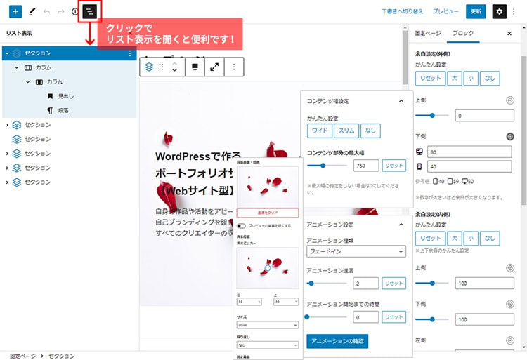Click section block type icon in block toolbar
527x360 pixels.
[x=149, y=67]
